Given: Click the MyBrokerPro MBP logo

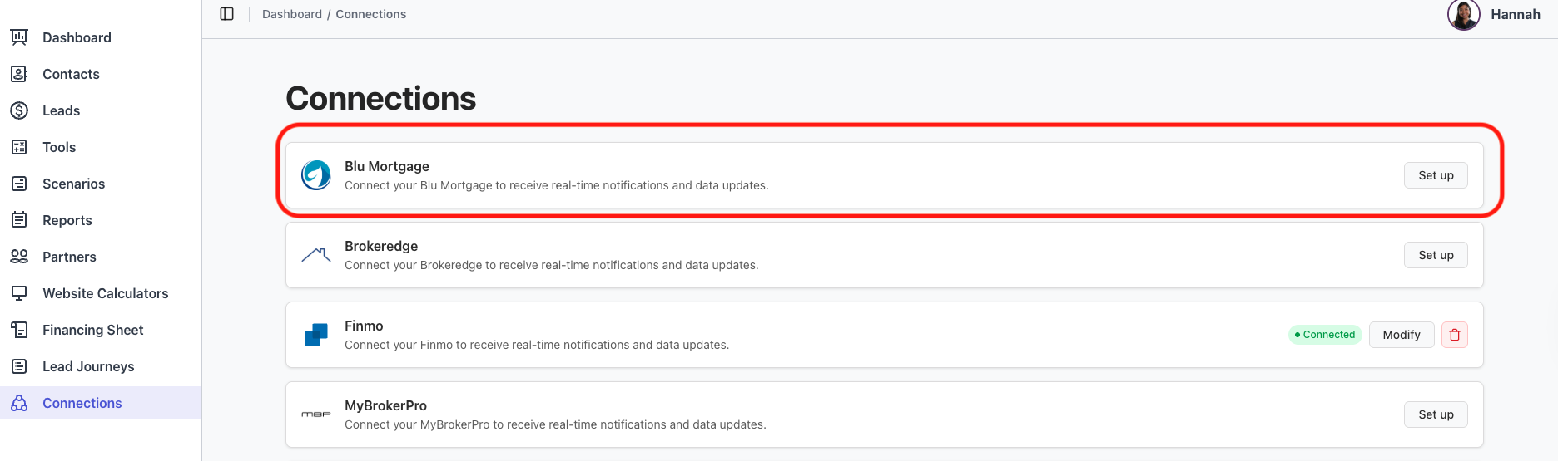Looking at the screenshot, I should pos(316,414).
